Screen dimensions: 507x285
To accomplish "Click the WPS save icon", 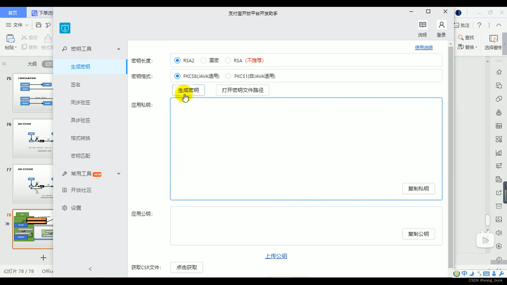I will (39, 25).
